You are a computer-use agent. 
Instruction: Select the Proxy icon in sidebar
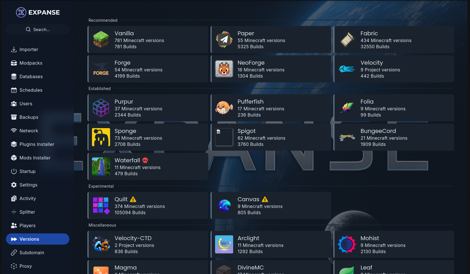14,266
